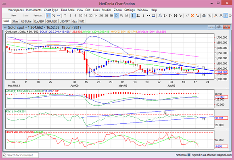
Task: Click the delete all lines icon
Action: click(197, 15)
